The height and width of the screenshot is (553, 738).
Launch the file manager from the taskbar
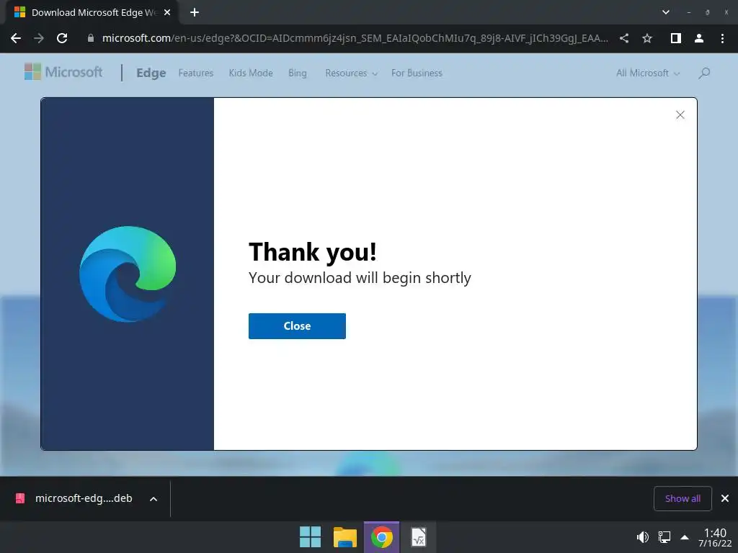click(345, 537)
